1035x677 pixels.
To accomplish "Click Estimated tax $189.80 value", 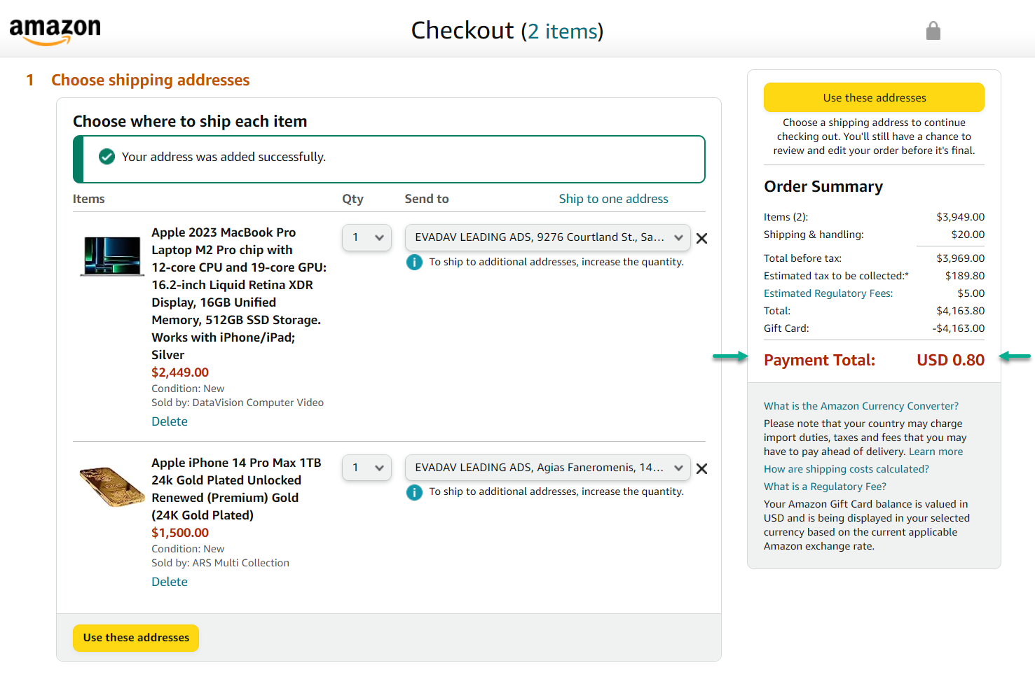I will point(964,276).
